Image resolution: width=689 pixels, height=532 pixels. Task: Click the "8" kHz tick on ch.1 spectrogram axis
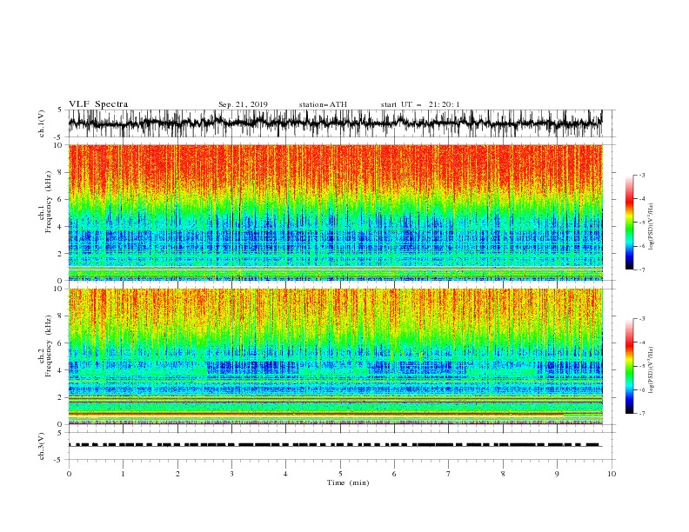(x=60, y=172)
